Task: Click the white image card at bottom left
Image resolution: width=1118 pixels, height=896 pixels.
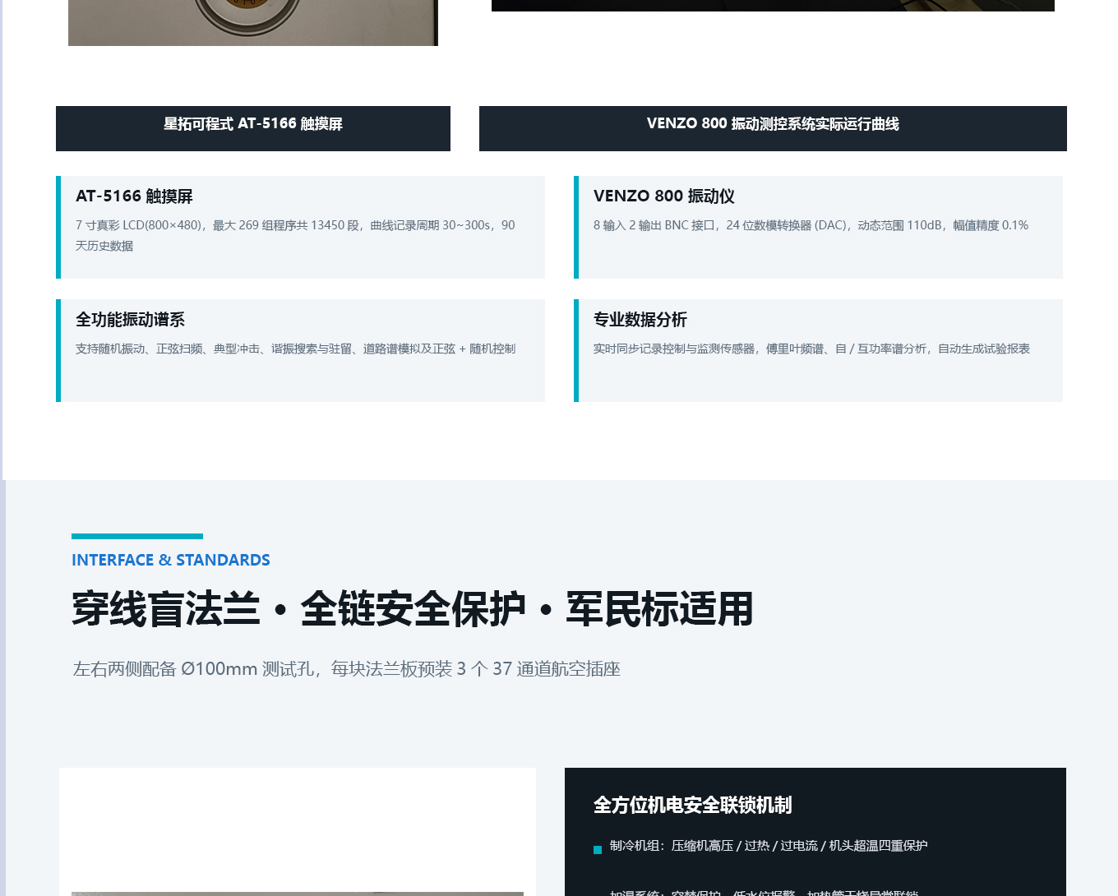Action: pyautogui.click(x=298, y=832)
